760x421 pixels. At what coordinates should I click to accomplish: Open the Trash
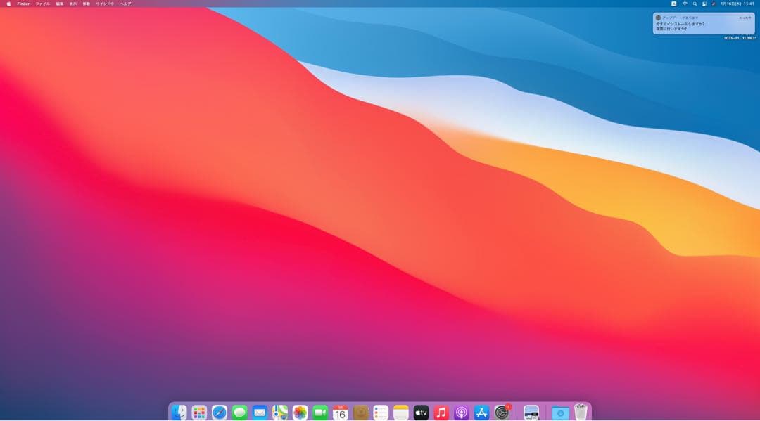(x=578, y=413)
